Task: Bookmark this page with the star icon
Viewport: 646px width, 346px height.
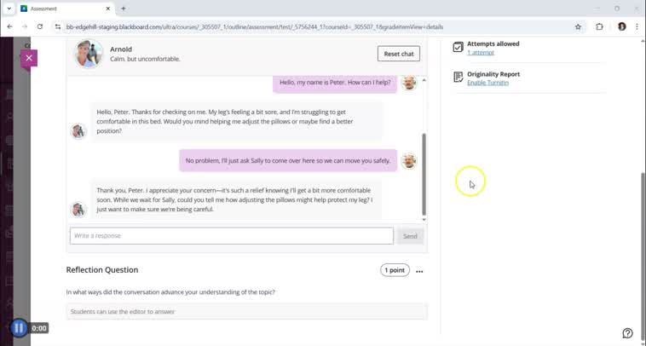Action: 578,26
